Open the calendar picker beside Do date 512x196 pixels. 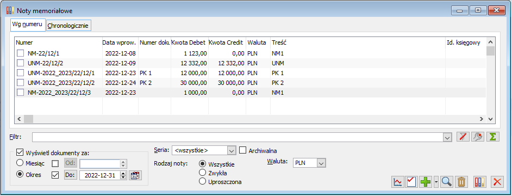(135, 175)
